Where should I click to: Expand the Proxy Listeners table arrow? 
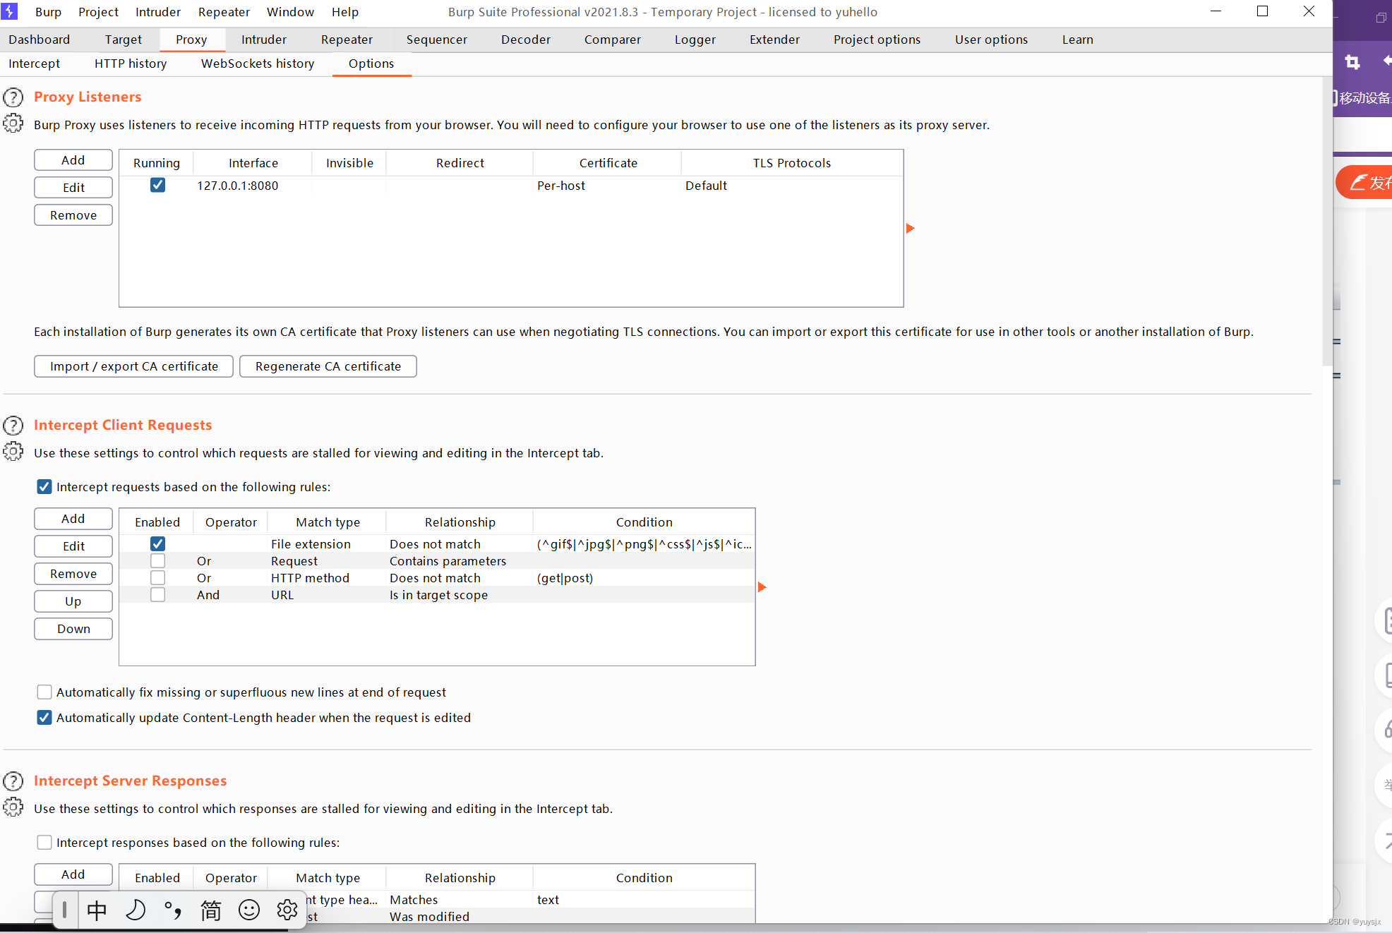click(x=910, y=228)
